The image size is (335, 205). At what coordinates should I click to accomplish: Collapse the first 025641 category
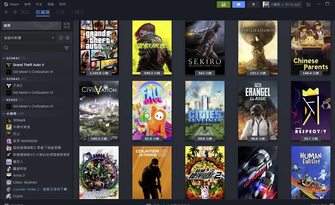[4, 58]
